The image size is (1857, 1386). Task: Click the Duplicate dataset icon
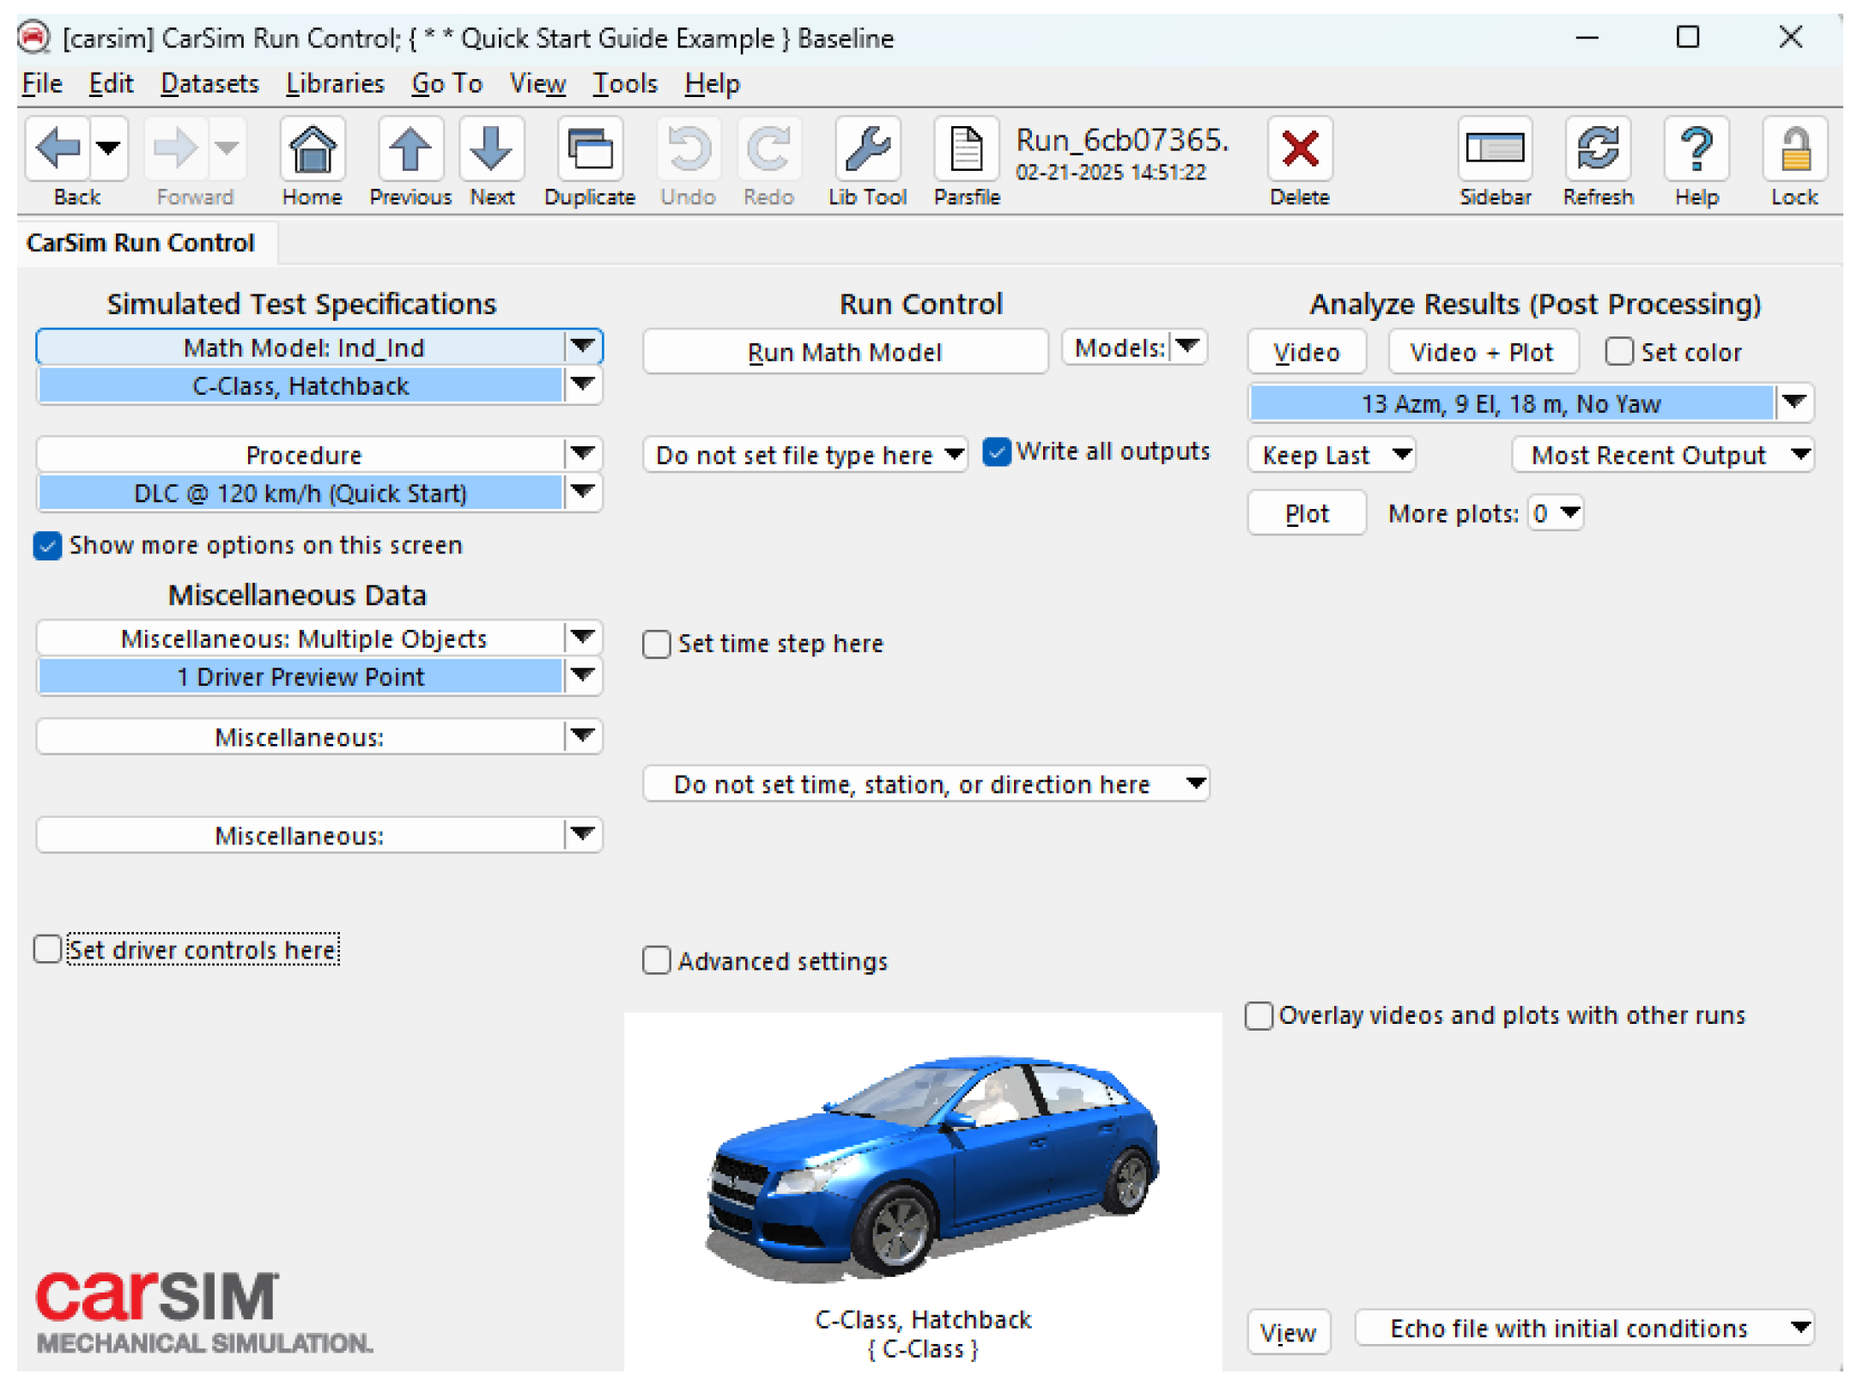[589, 151]
